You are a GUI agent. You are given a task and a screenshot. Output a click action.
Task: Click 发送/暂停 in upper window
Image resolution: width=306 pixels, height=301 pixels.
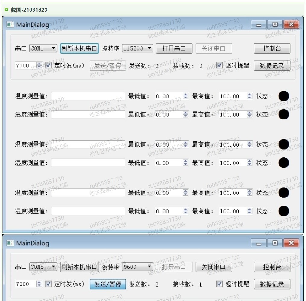click(x=108, y=65)
